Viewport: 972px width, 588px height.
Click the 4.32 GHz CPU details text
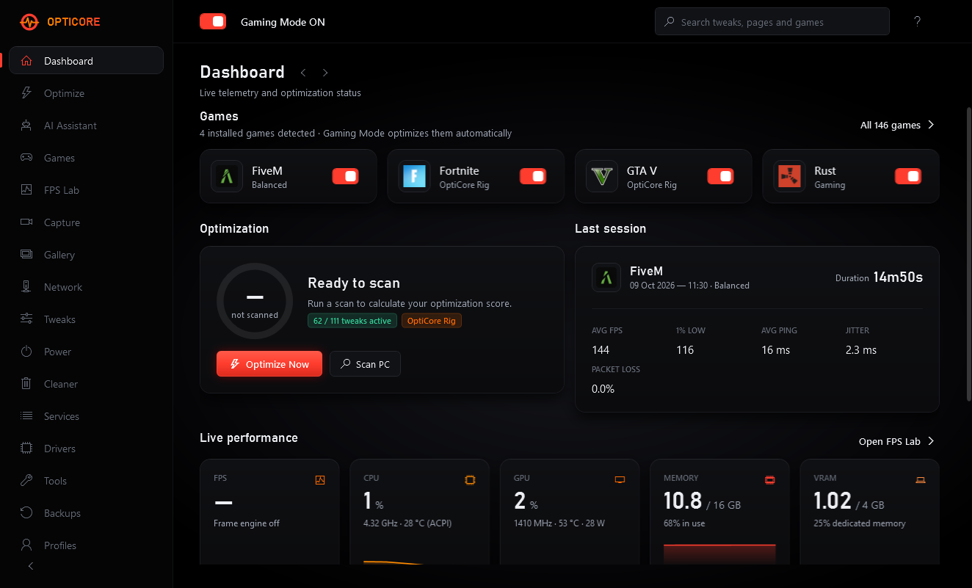pos(407,523)
